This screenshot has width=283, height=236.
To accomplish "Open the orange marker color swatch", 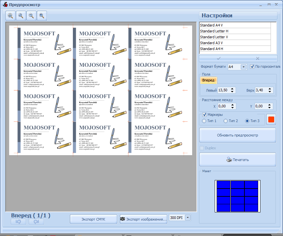I will click(271, 119).
